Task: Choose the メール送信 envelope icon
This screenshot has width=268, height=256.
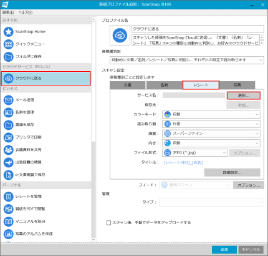Action: click(9, 100)
